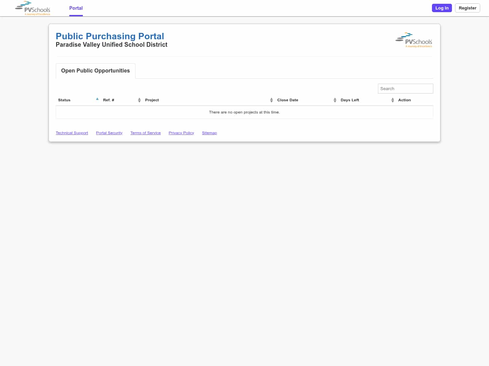The width and height of the screenshot is (489, 366).
Task: Sort by Ref. # column arrows
Action: [x=139, y=100]
